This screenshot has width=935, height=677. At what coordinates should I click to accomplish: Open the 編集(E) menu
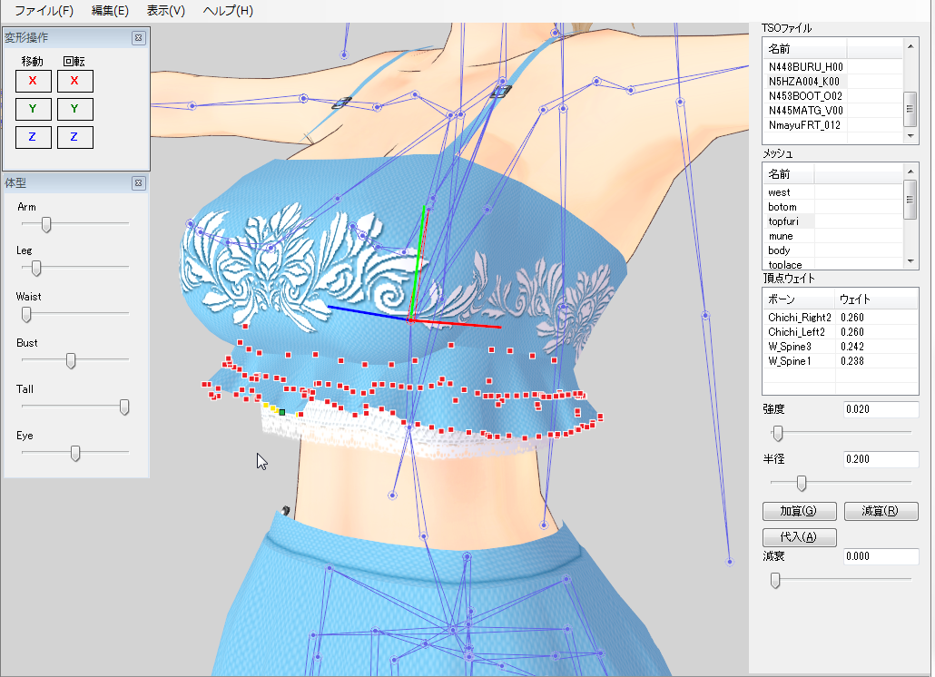pyautogui.click(x=110, y=11)
